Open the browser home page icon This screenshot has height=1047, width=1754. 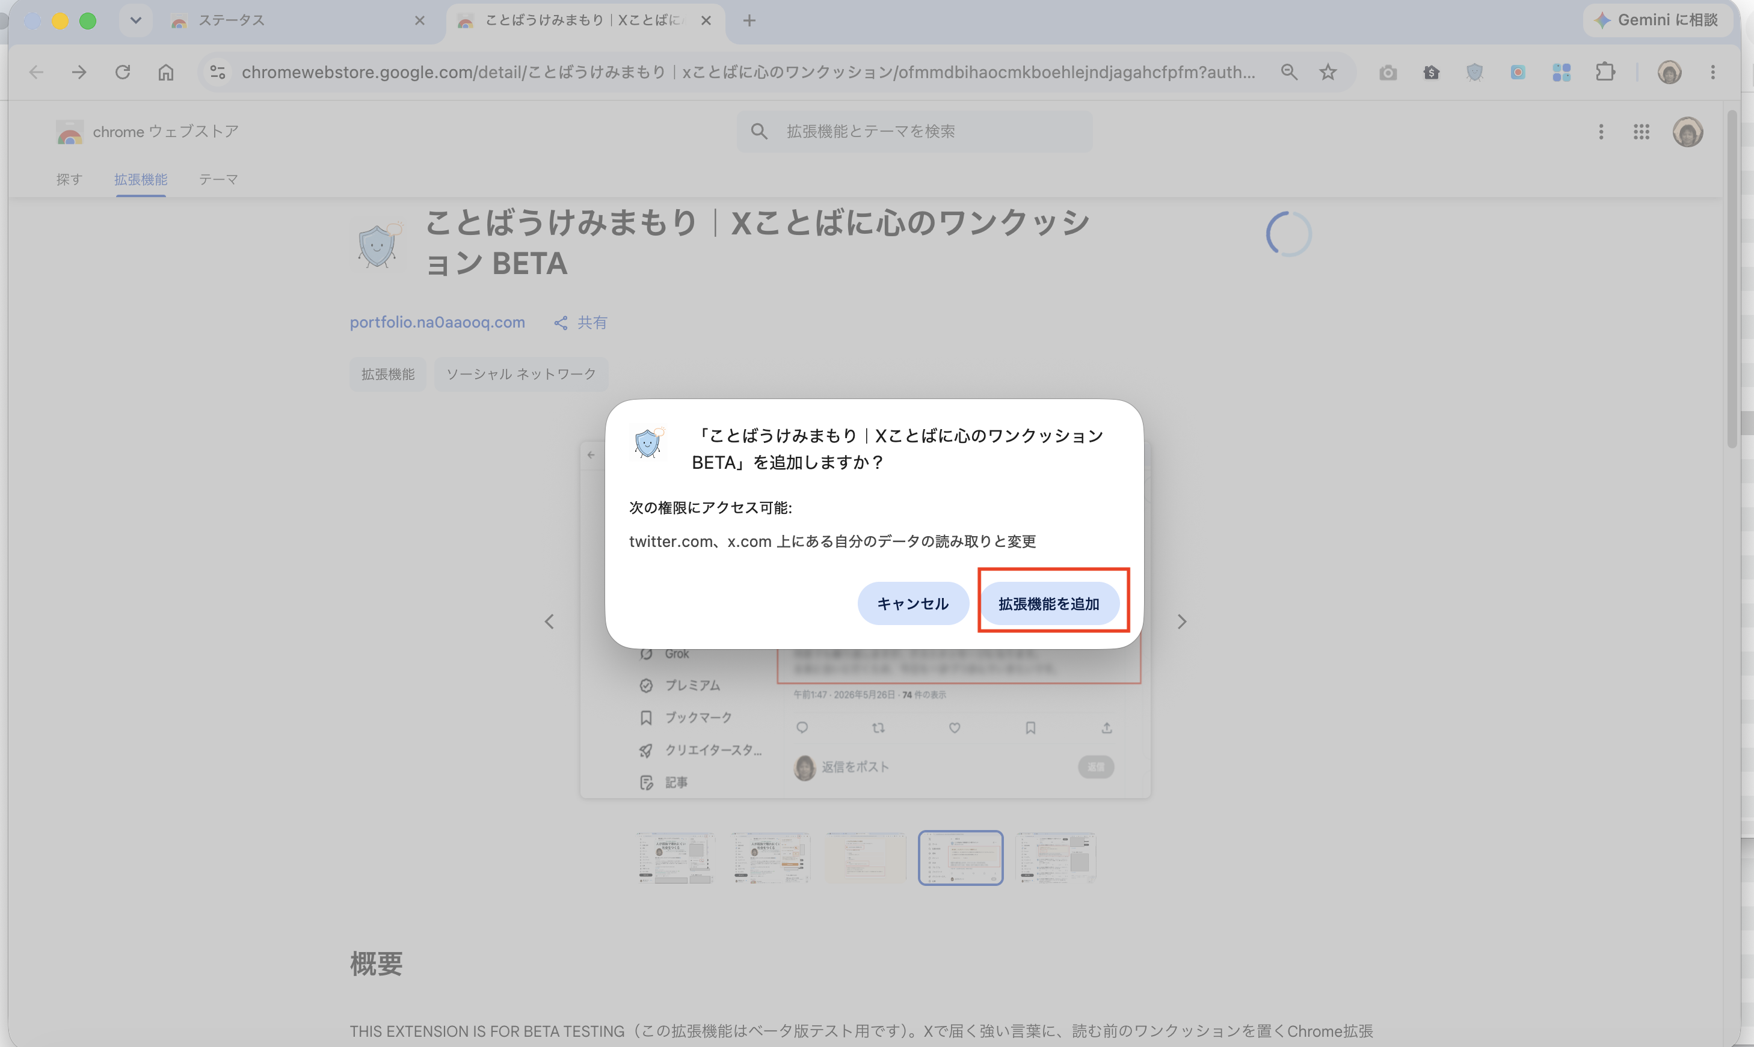[x=166, y=72]
